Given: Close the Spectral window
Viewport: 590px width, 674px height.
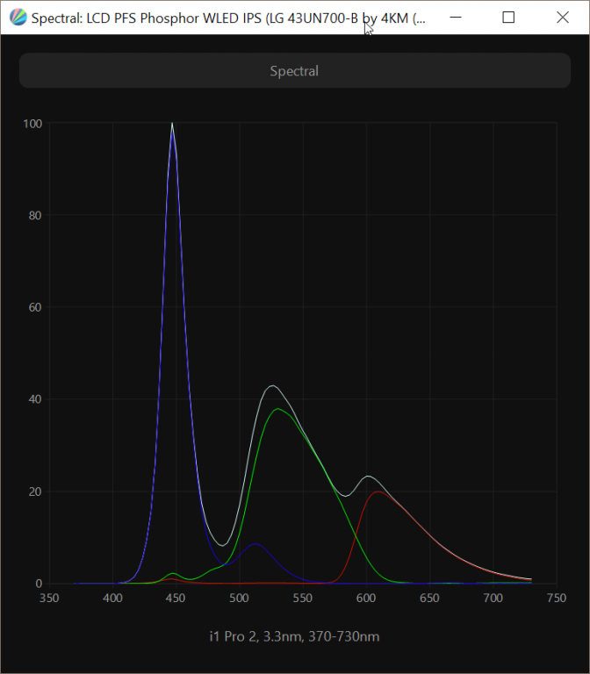Looking at the screenshot, I should tap(563, 18).
